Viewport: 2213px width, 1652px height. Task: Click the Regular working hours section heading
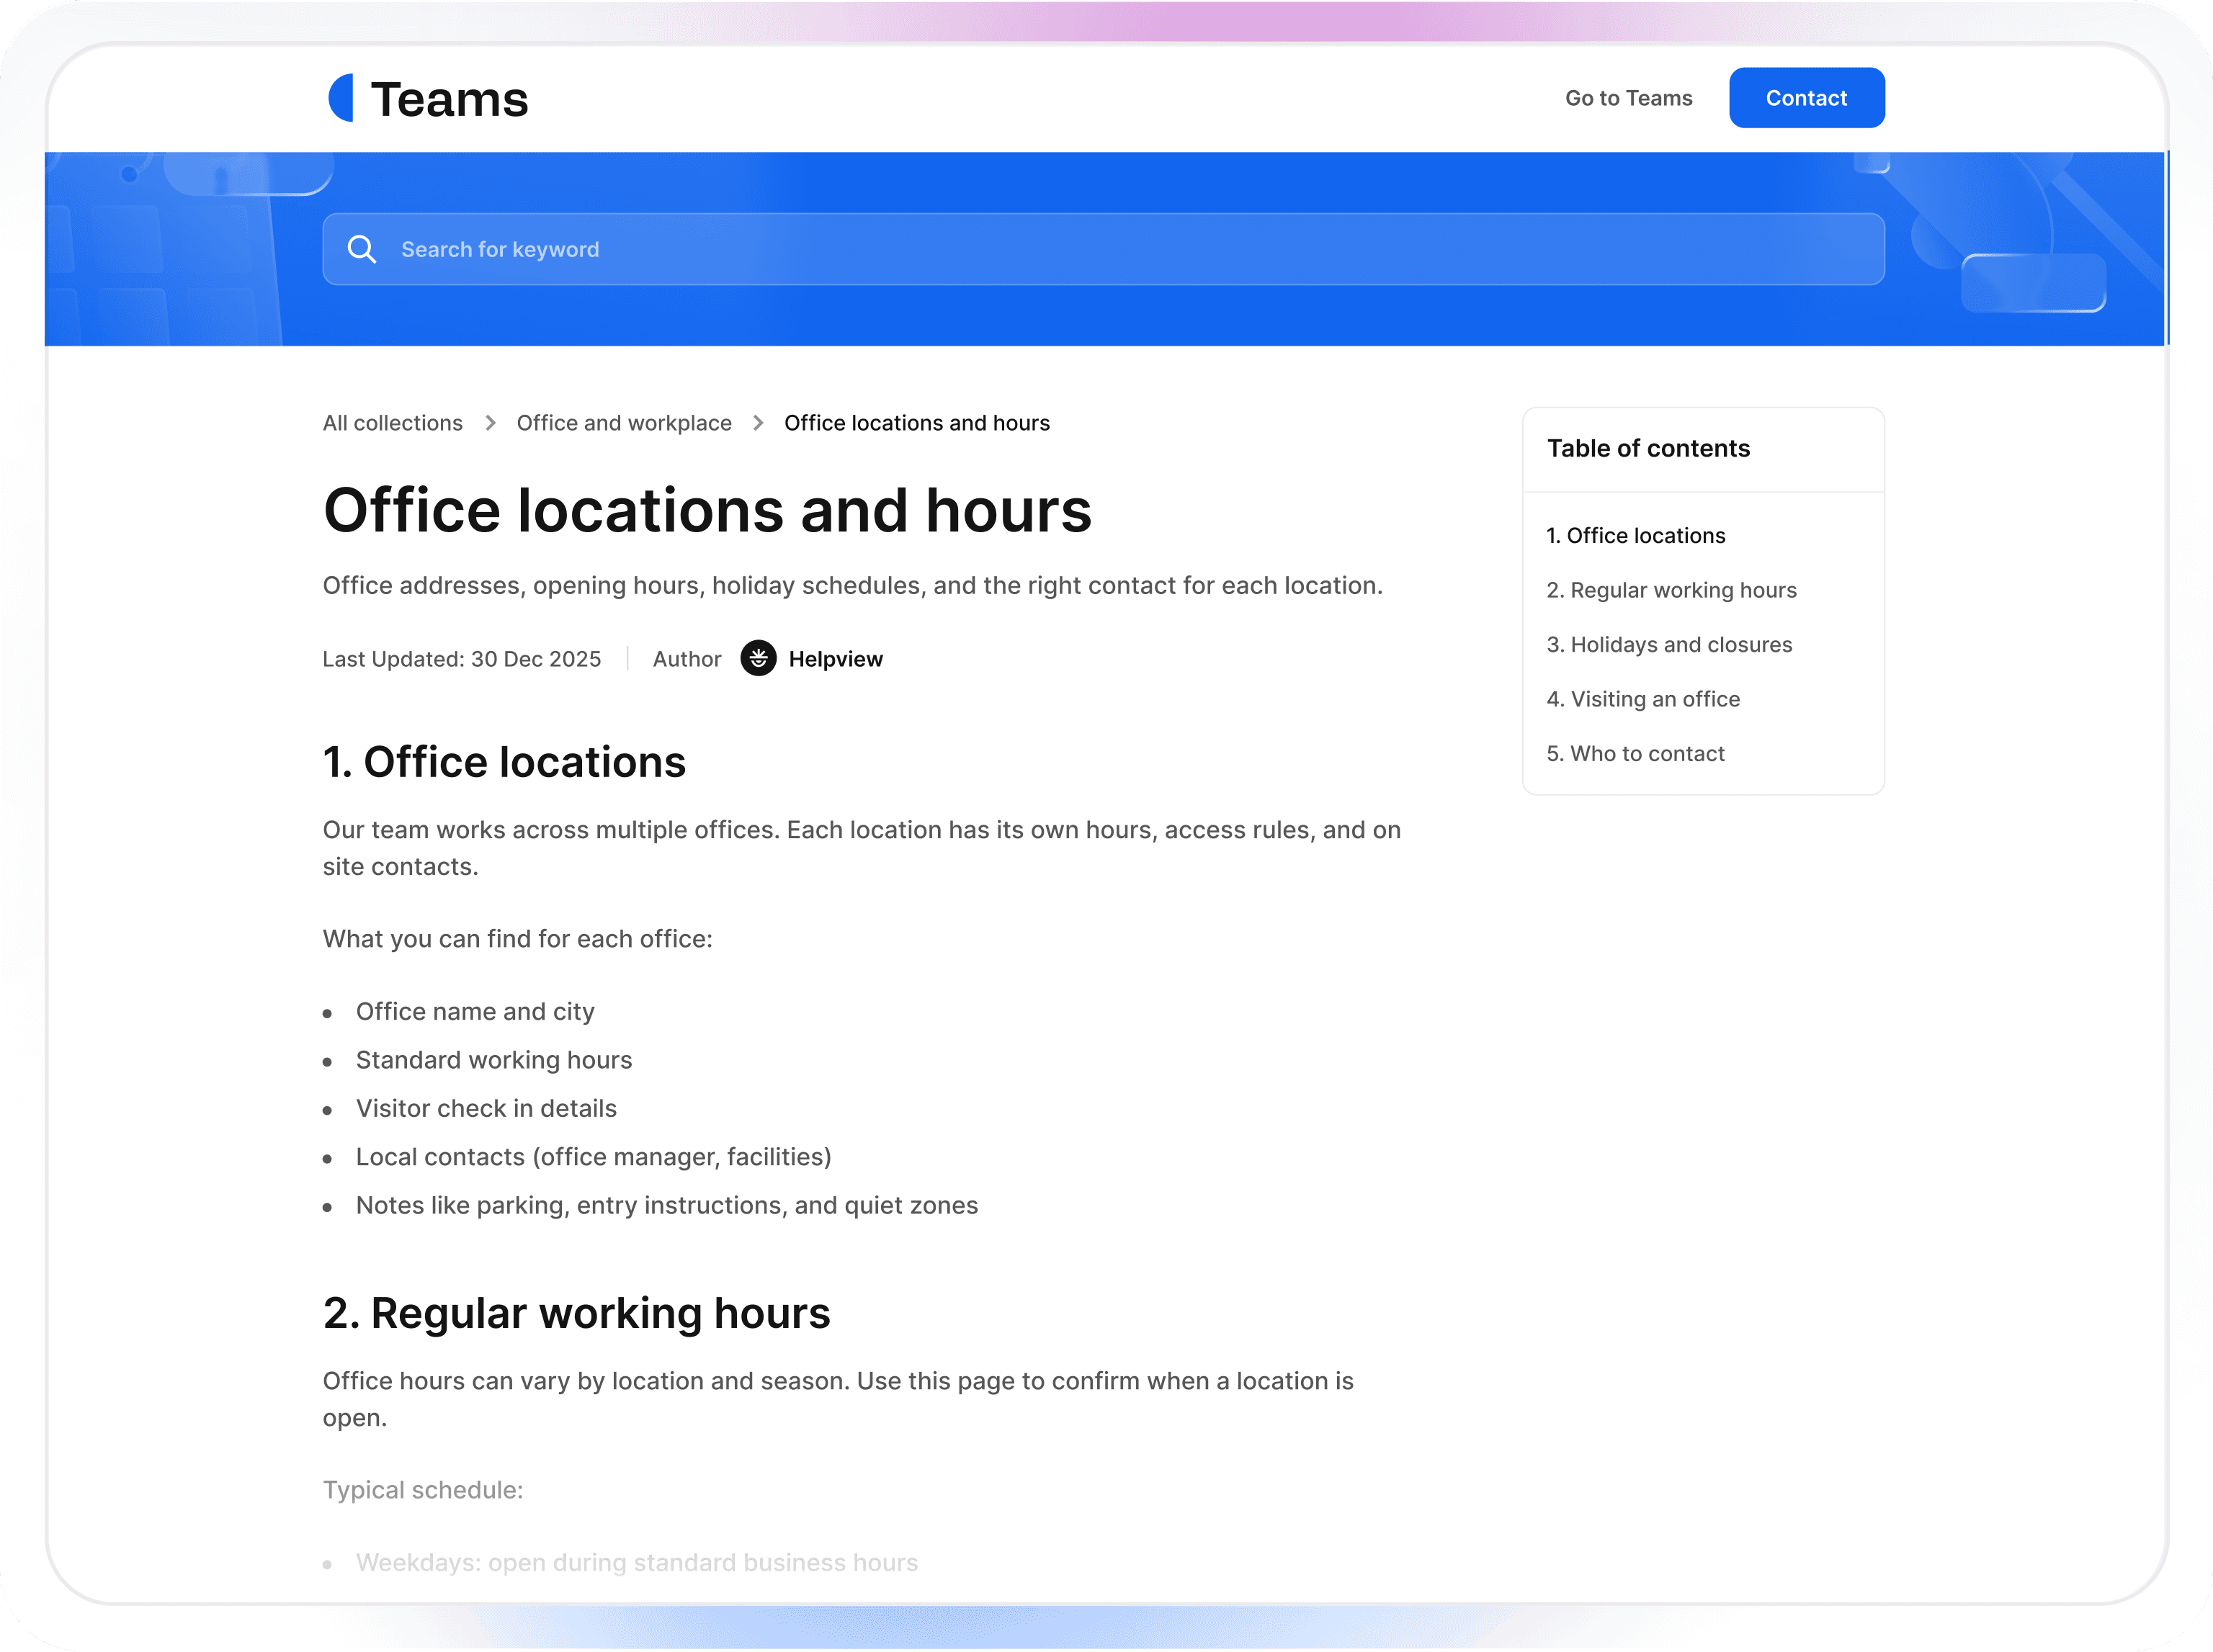tap(576, 1313)
